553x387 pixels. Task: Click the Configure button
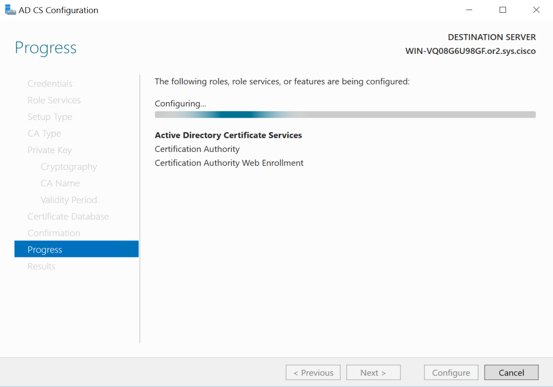click(451, 373)
